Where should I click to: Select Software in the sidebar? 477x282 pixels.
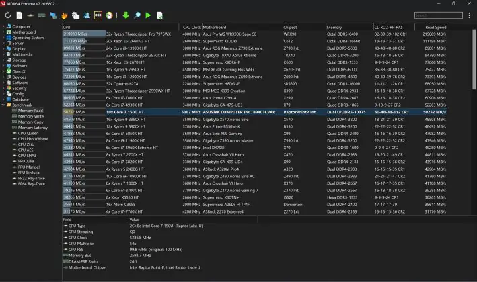point(20,83)
